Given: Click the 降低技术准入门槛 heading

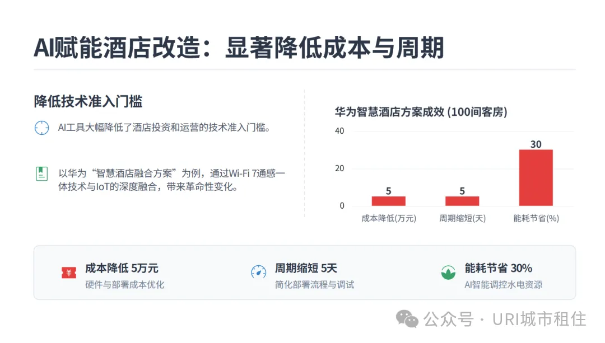Looking at the screenshot, I should [88, 101].
